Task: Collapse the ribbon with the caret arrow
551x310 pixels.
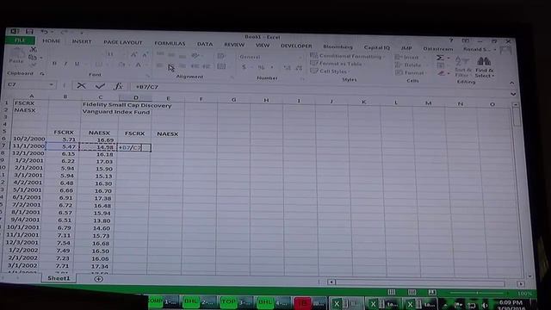Action: tap(511, 83)
